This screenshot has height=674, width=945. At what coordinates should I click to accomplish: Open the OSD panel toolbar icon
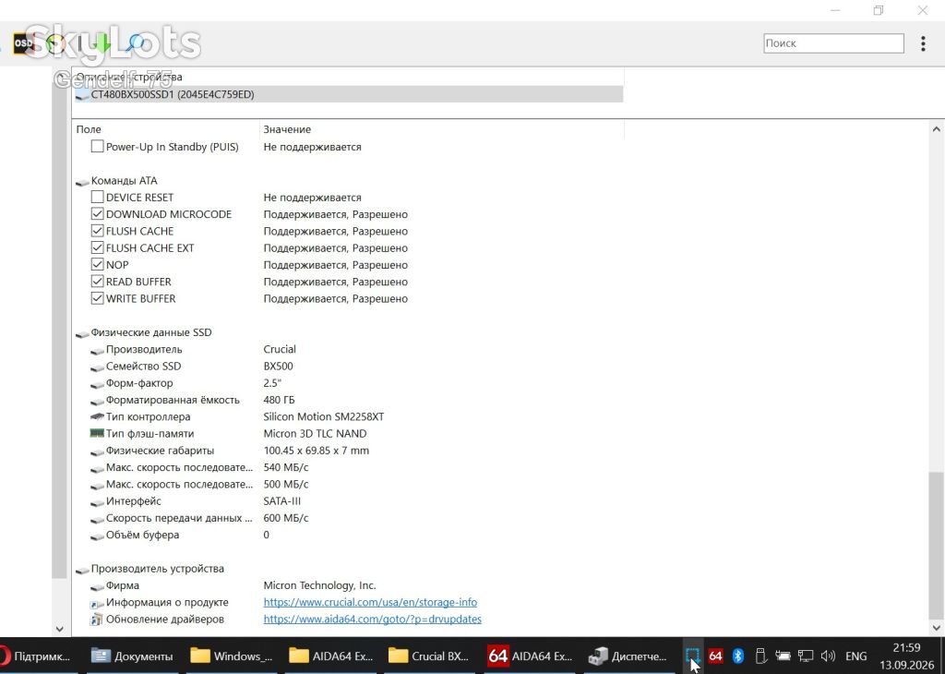coord(24,43)
